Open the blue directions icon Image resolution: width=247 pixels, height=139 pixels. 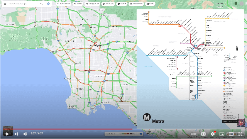48,3
